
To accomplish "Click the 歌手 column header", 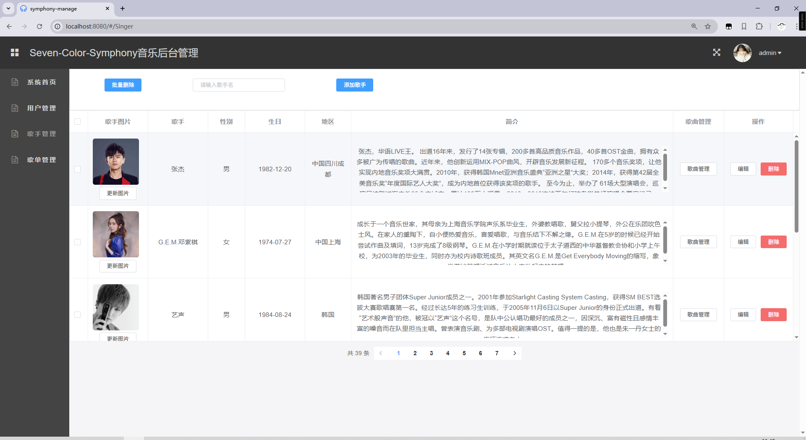I will [178, 122].
